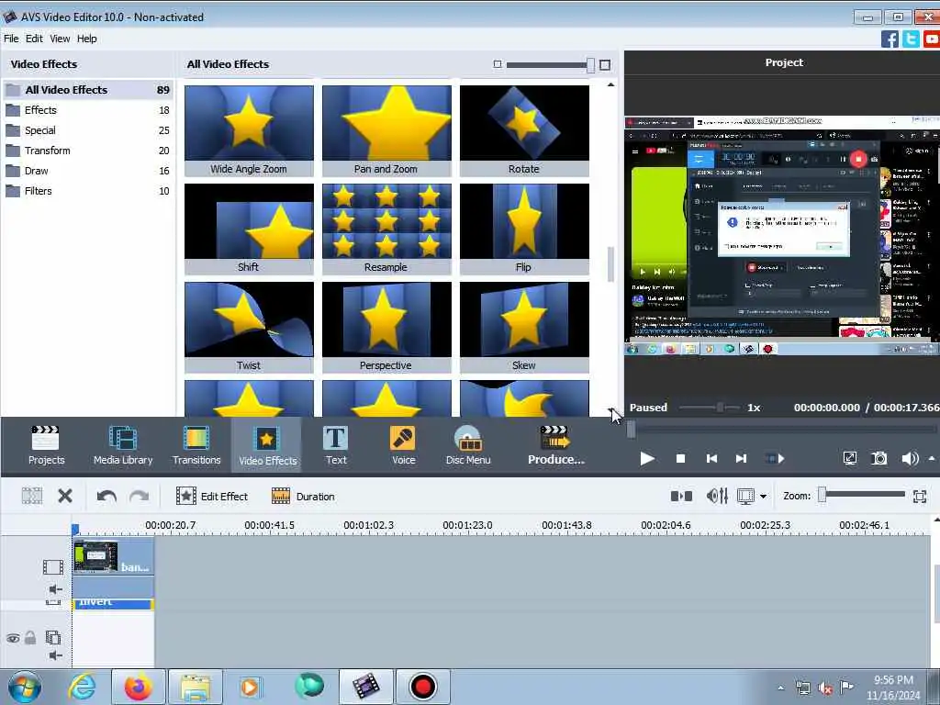The width and height of the screenshot is (940, 705).
Task: Mute preview sound with speaker icon
Action: [910, 459]
